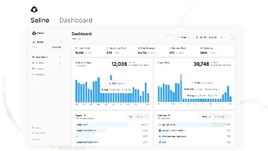Expand the chevron beside the clock icon

pyautogui.click(x=225, y=37)
